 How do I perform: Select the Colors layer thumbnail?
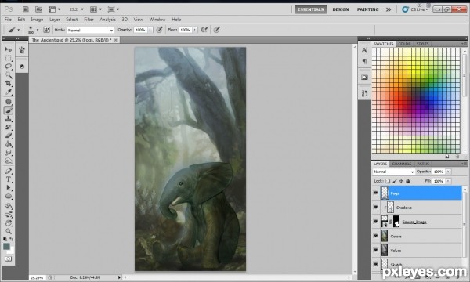coord(385,236)
